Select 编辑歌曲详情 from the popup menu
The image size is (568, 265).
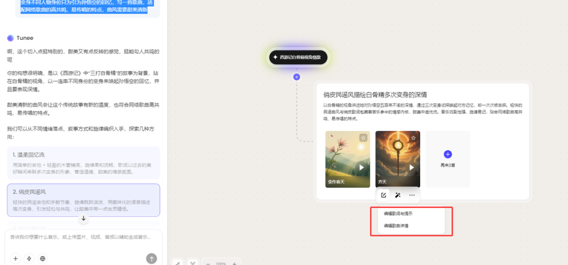396,226
